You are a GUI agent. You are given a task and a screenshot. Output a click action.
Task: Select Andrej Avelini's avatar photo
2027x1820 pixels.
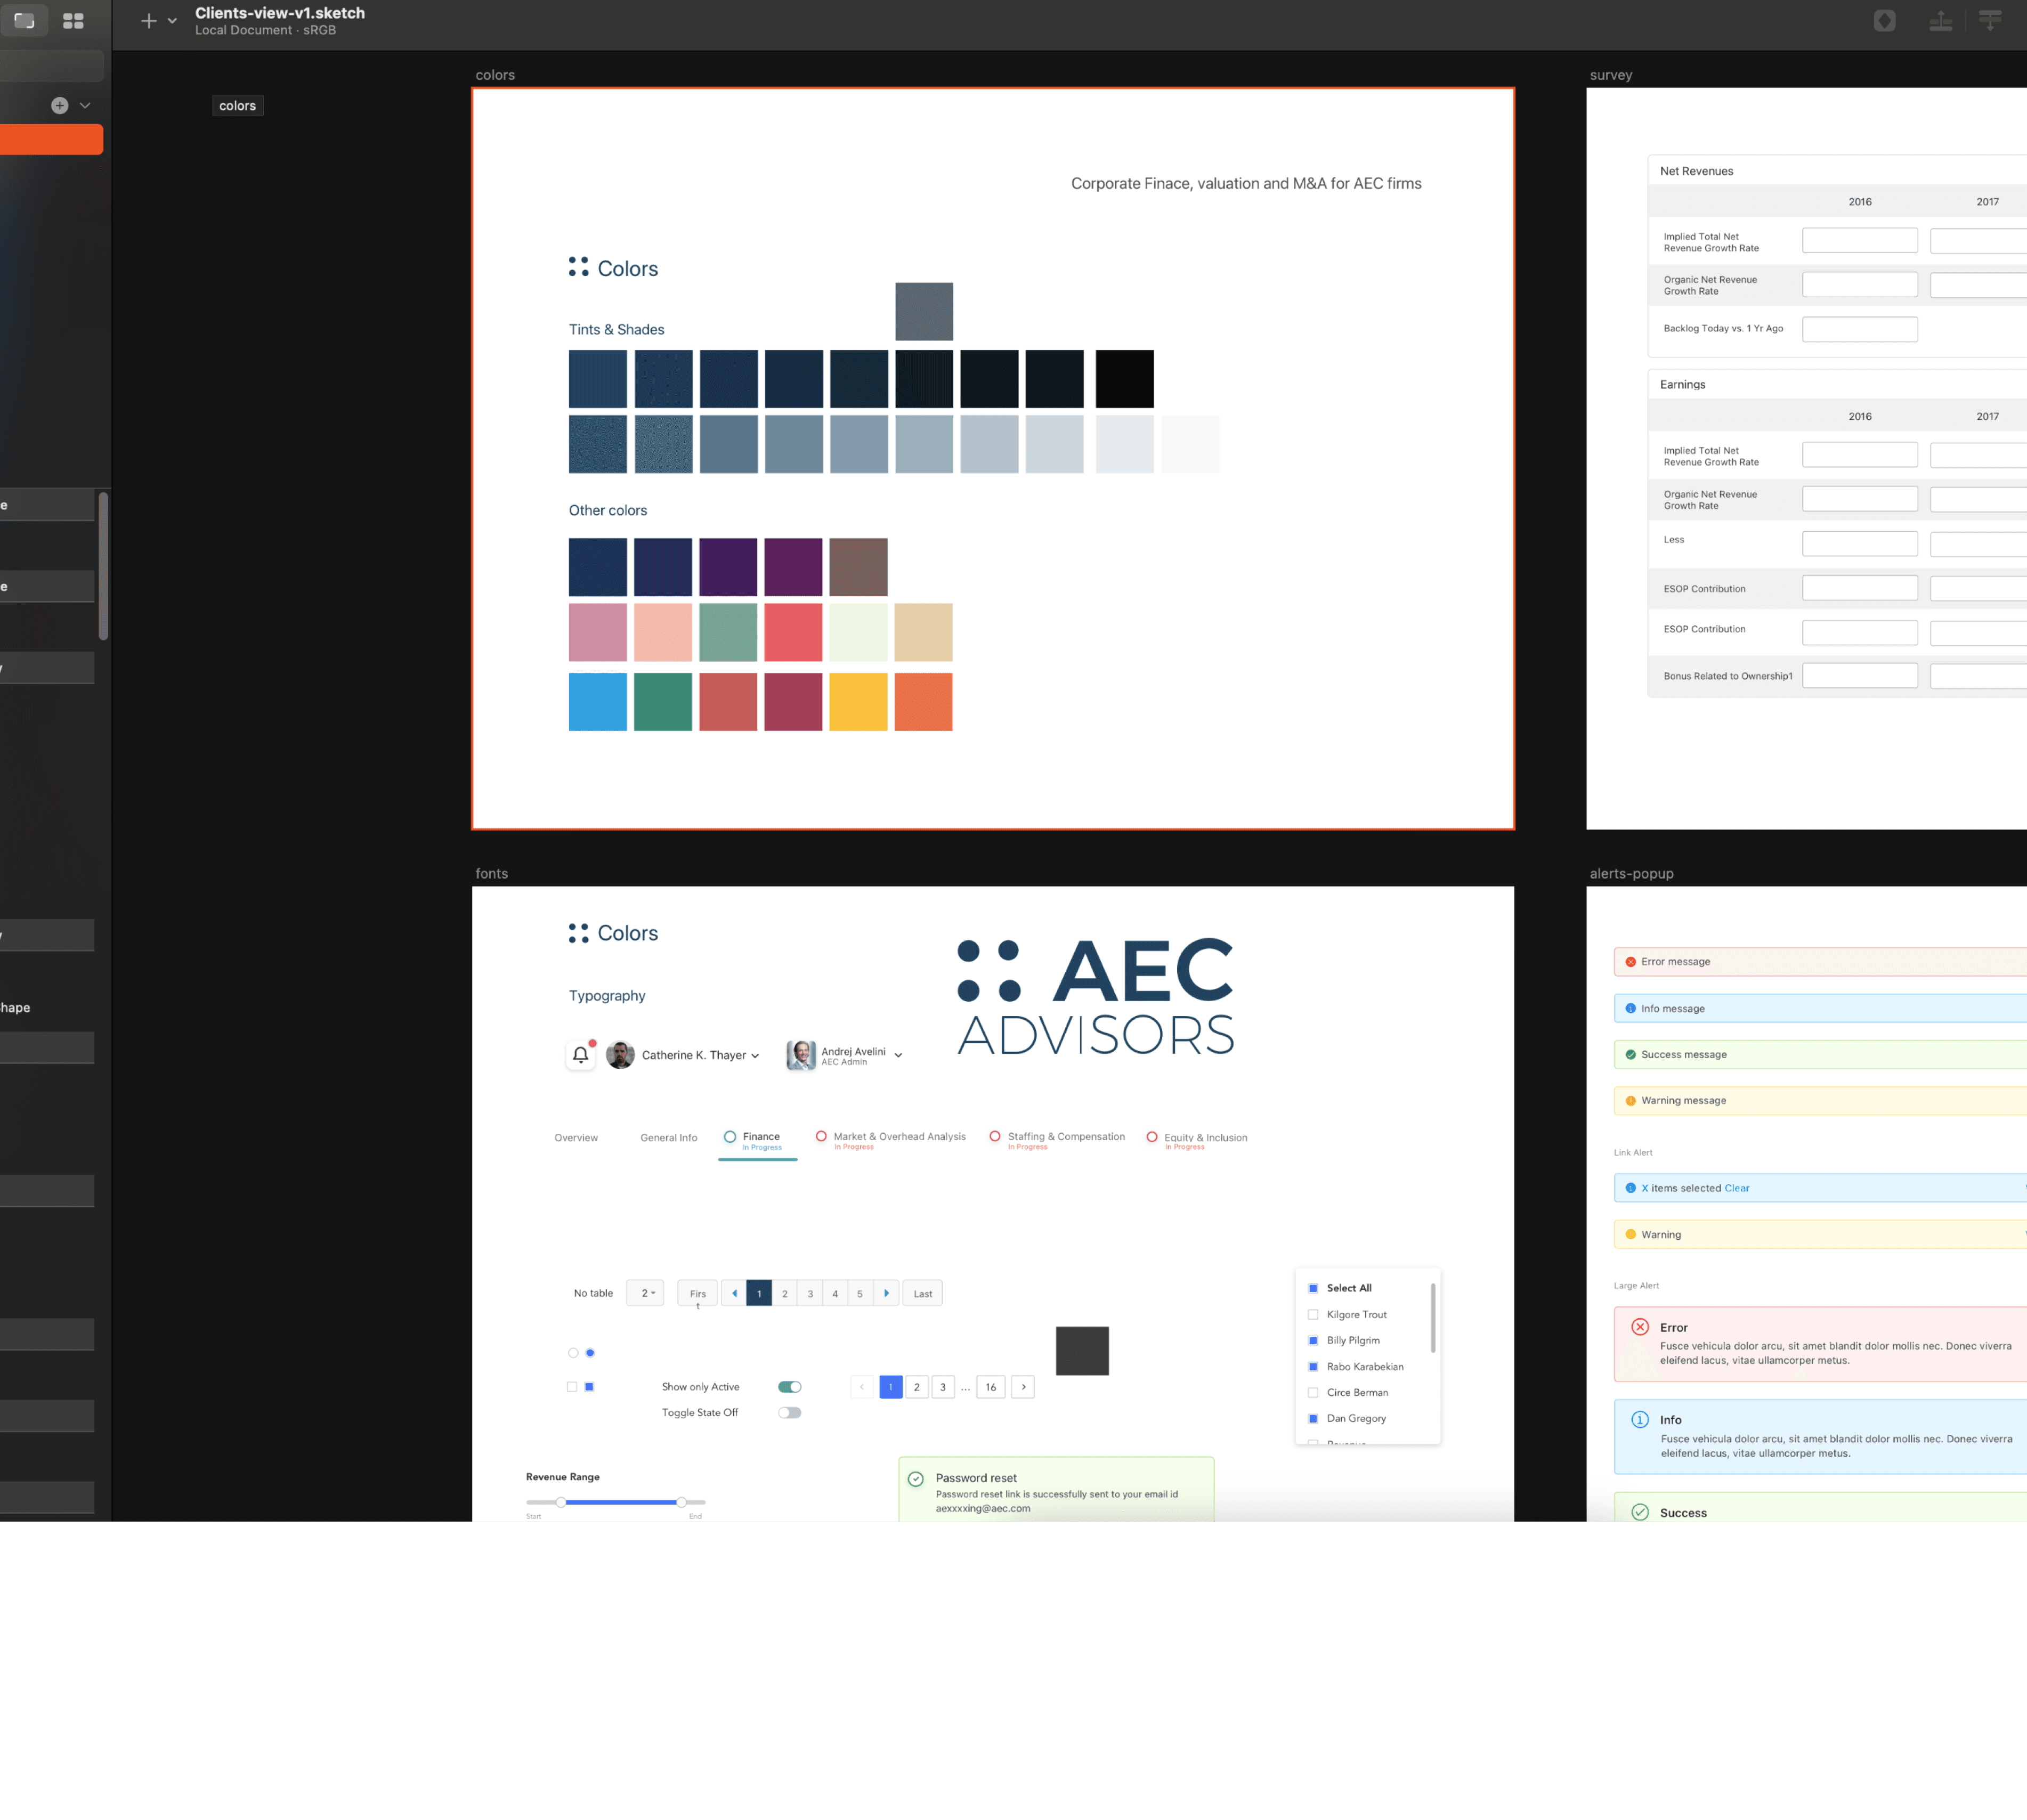click(x=801, y=1055)
